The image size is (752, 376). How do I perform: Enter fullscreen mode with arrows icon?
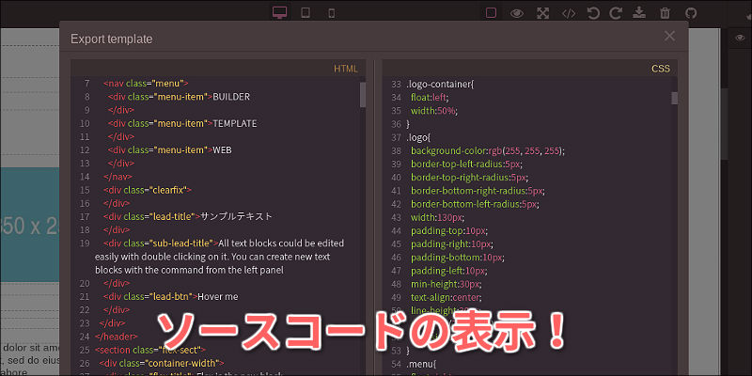[542, 13]
